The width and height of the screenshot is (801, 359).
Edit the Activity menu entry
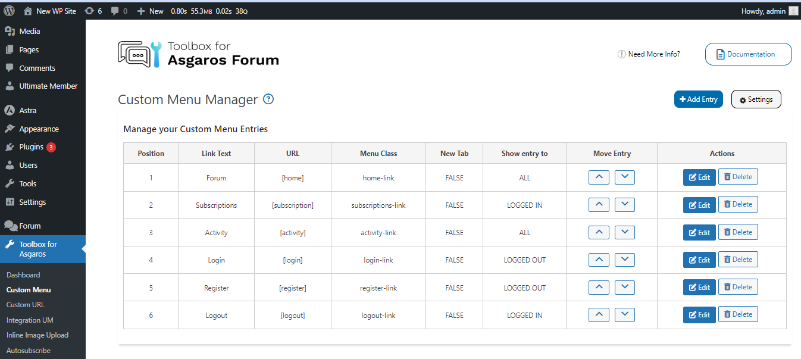pyautogui.click(x=699, y=232)
